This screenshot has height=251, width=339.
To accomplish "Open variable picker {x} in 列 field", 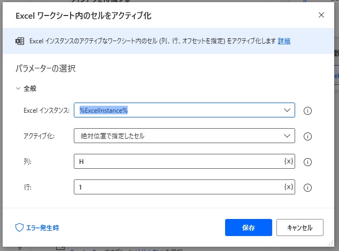I will point(288,161).
